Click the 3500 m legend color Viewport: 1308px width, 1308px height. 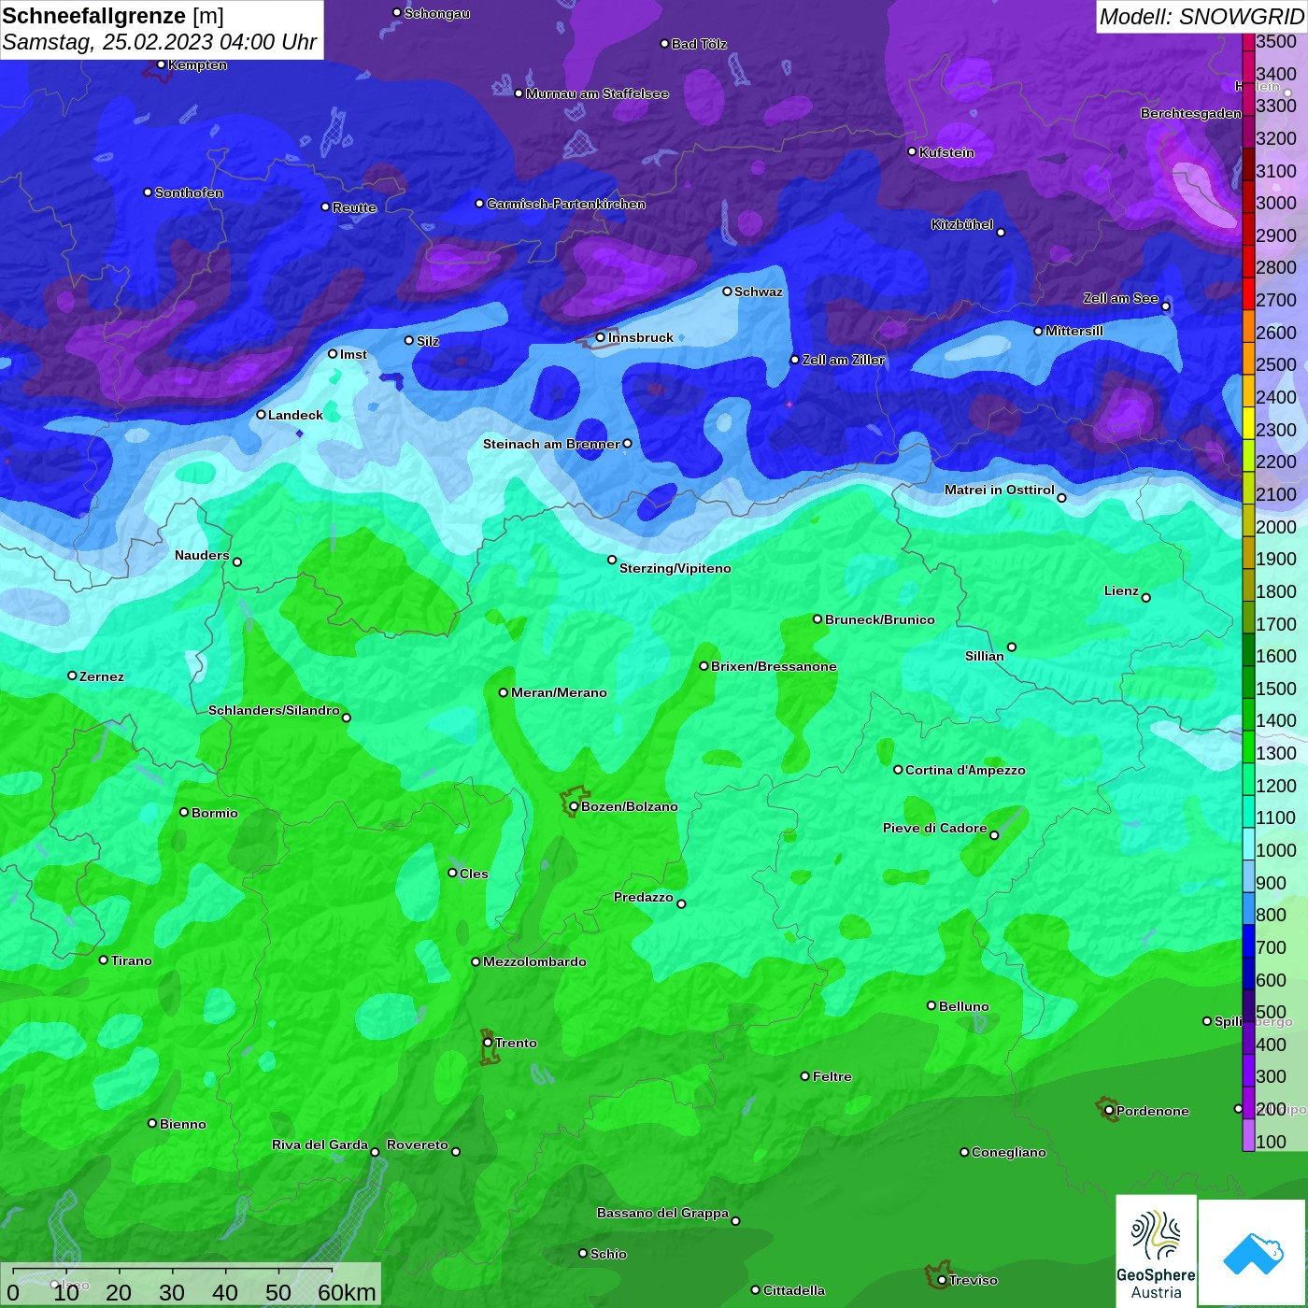1248,41
